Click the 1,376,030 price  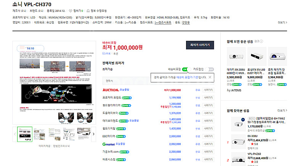(175, 113)
